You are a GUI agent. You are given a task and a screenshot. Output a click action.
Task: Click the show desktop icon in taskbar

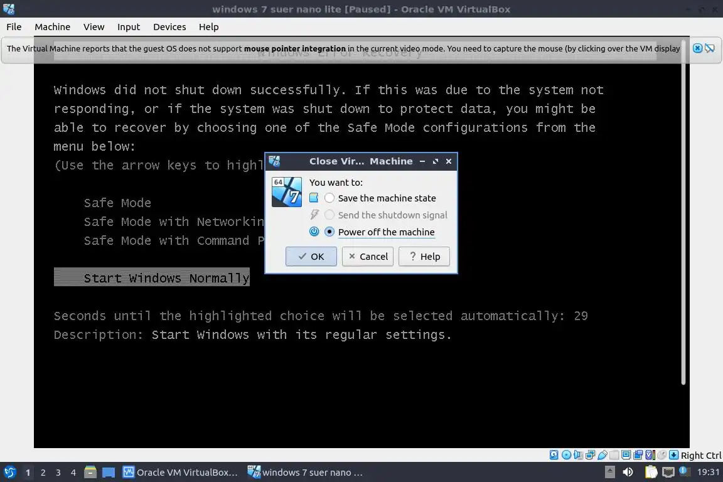pyautogui.click(x=109, y=473)
